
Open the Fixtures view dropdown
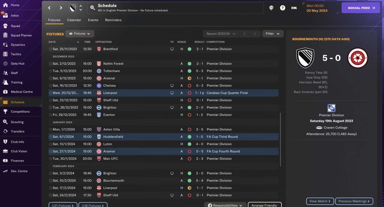[79, 34]
